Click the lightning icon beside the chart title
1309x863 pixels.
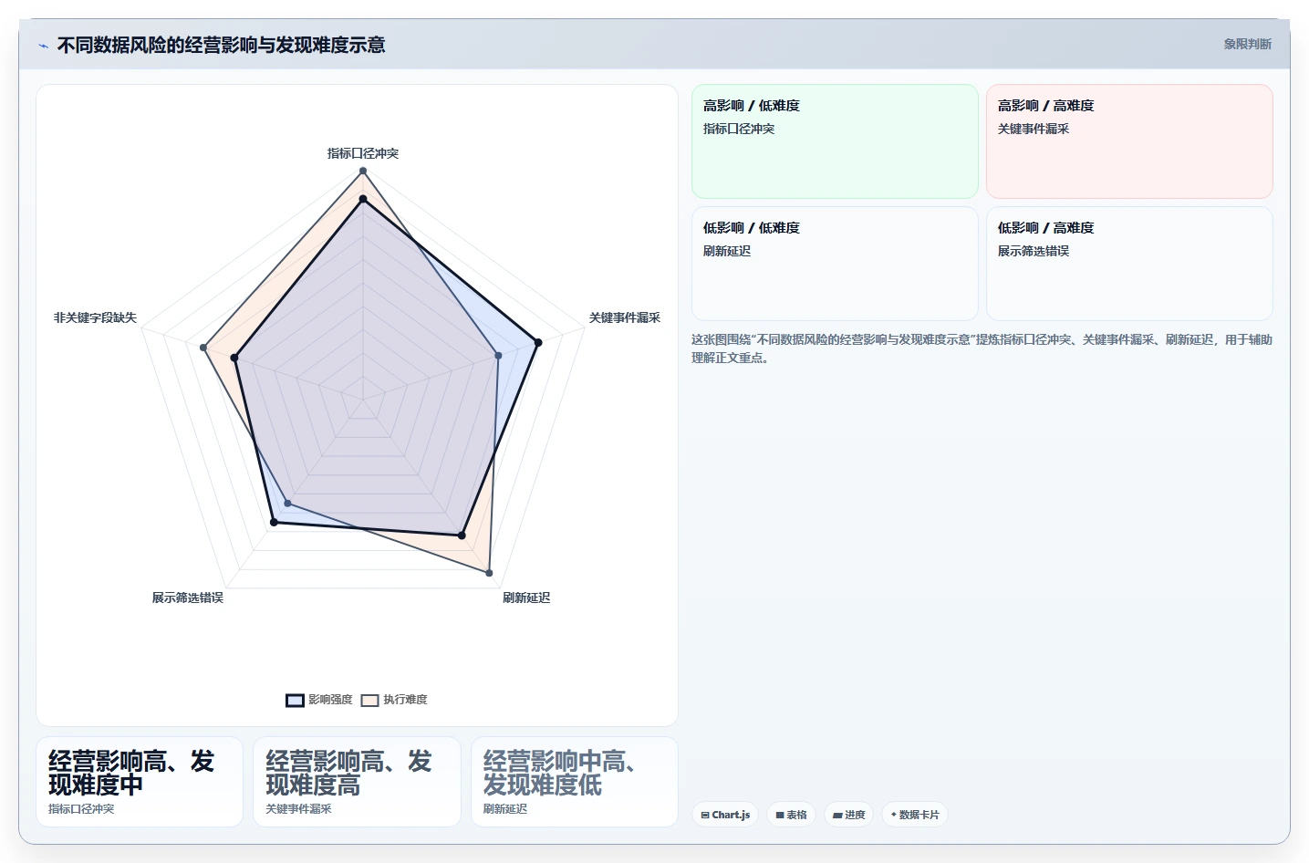tap(43, 46)
